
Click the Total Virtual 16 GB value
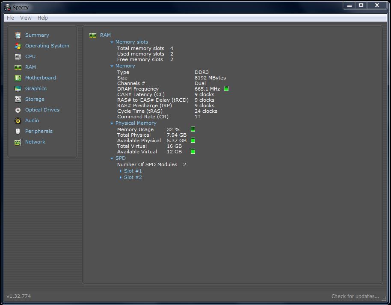pyautogui.click(x=174, y=146)
